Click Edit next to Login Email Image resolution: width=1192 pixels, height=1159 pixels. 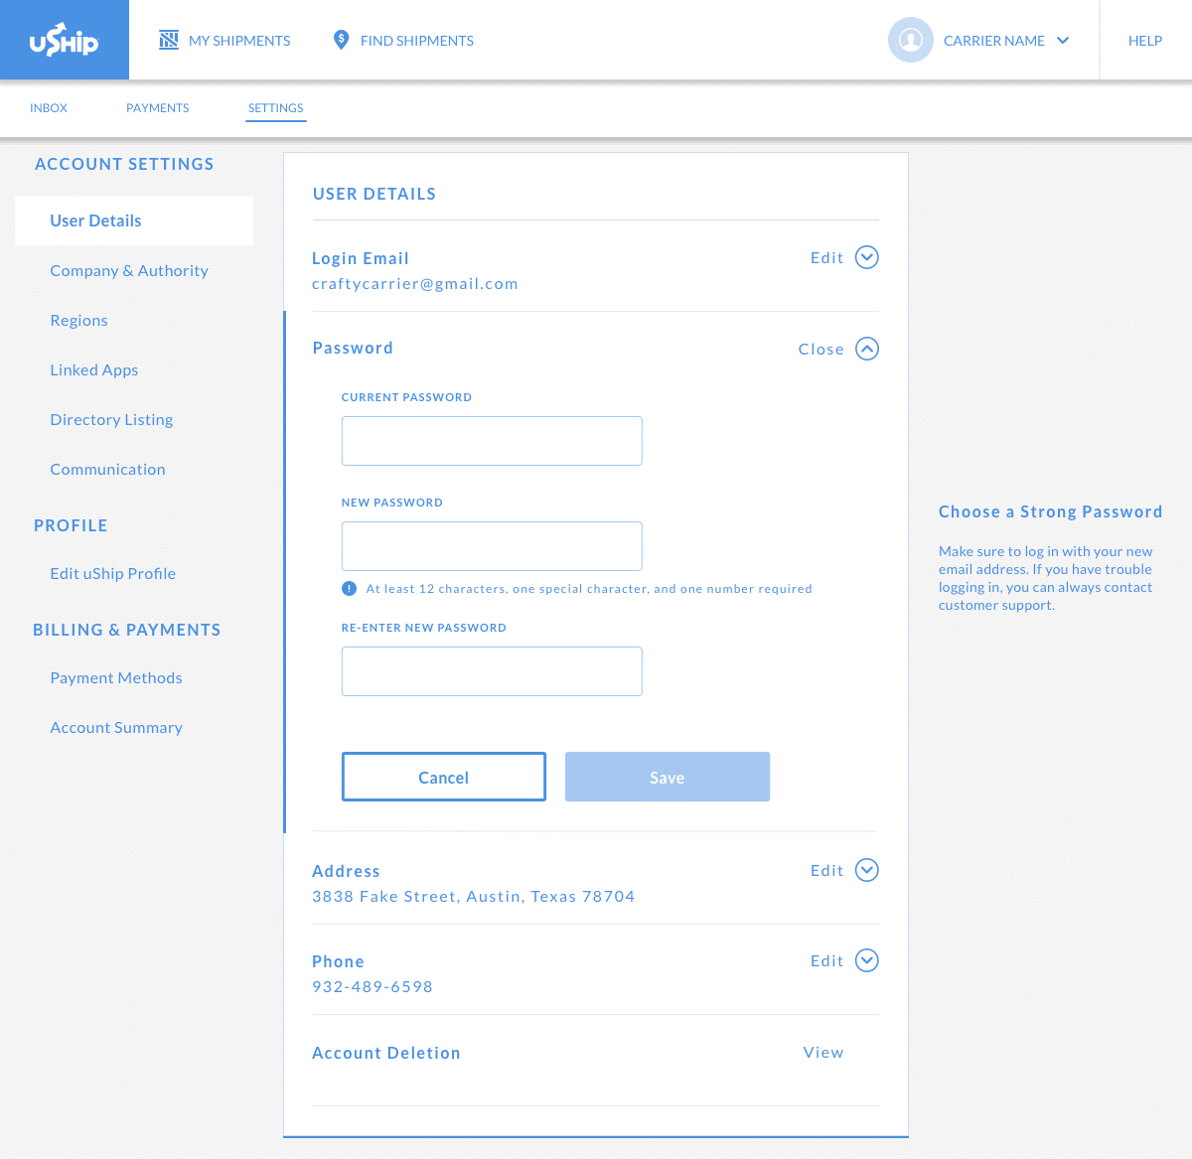[827, 257]
